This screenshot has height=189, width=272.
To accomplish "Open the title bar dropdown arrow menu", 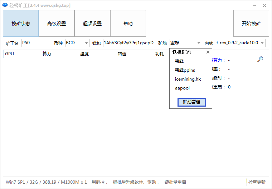I will click(244, 5).
